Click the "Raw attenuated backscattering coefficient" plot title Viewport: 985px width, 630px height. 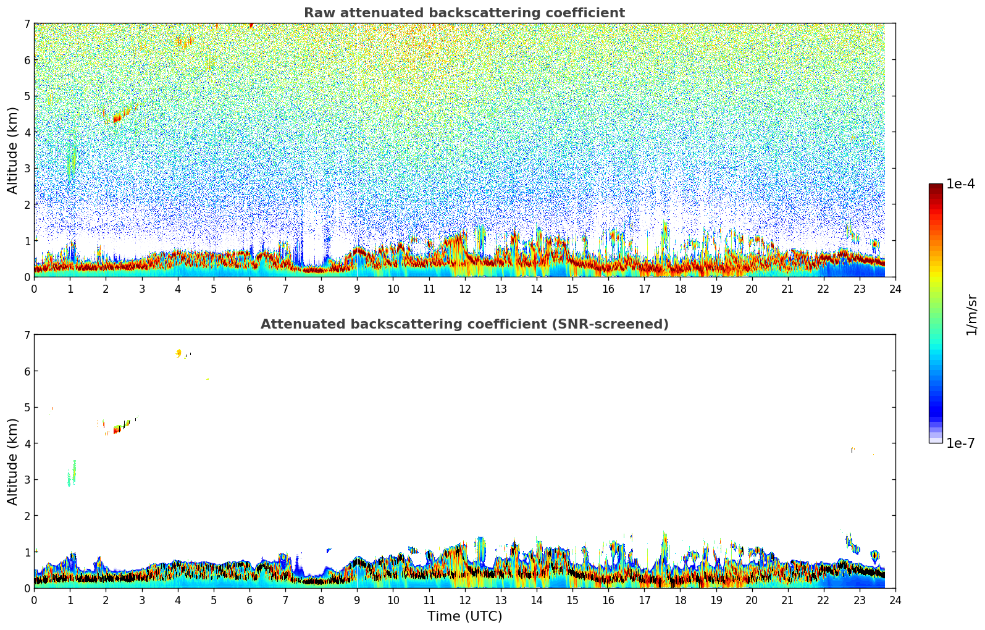coord(464,13)
